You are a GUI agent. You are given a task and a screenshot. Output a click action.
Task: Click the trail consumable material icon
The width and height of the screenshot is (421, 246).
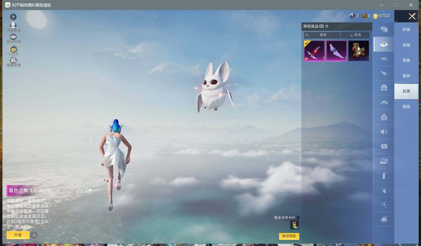(x=295, y=225)
